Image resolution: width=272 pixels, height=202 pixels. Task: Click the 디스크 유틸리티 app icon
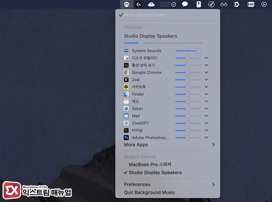126,58
